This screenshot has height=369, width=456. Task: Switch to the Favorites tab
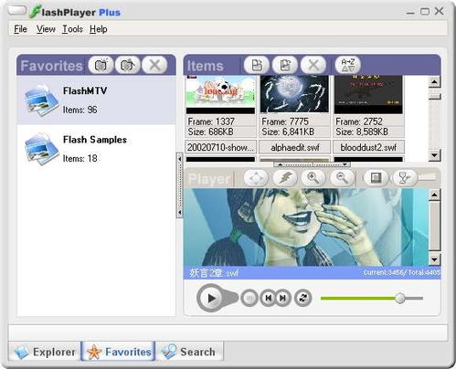(119, 352)
